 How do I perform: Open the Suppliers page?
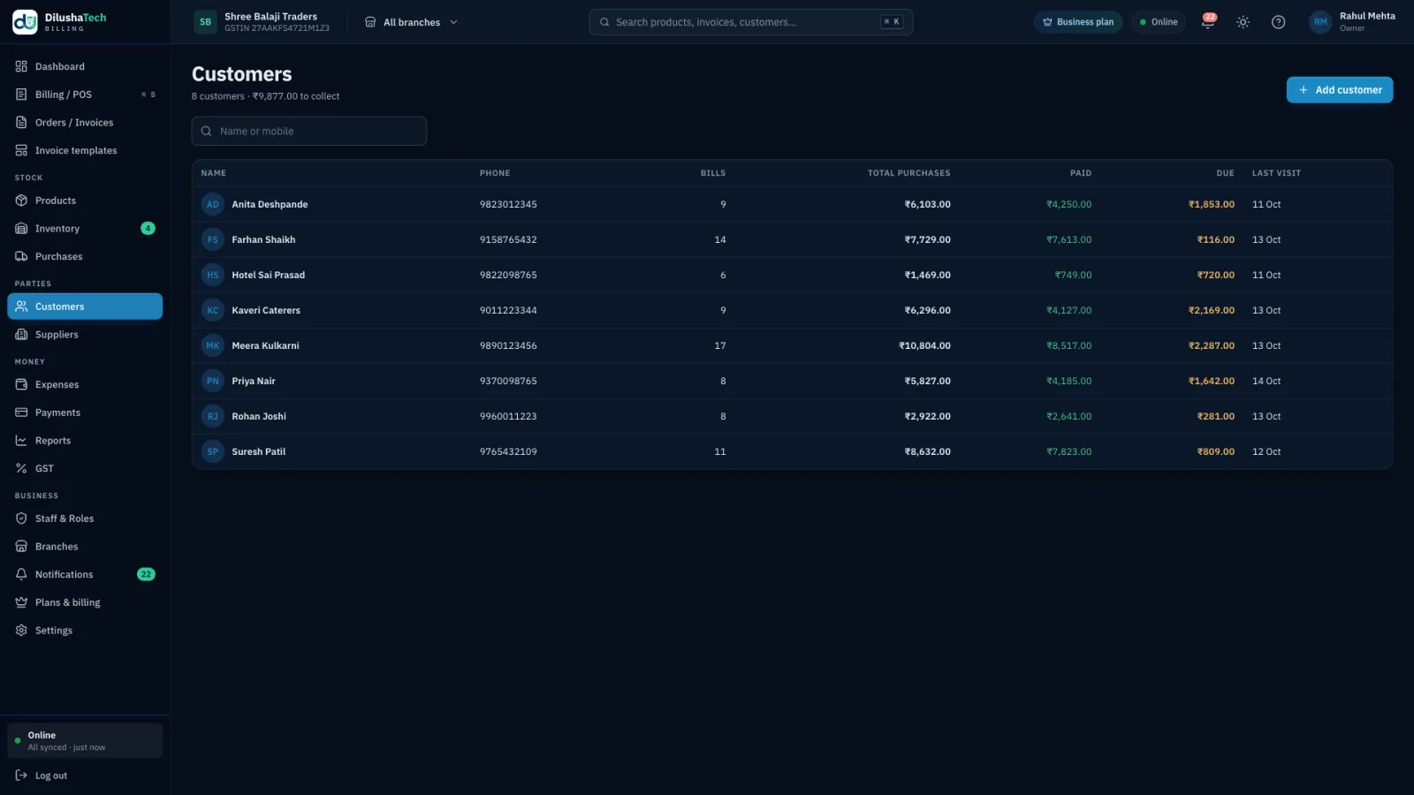pos(85,335)
